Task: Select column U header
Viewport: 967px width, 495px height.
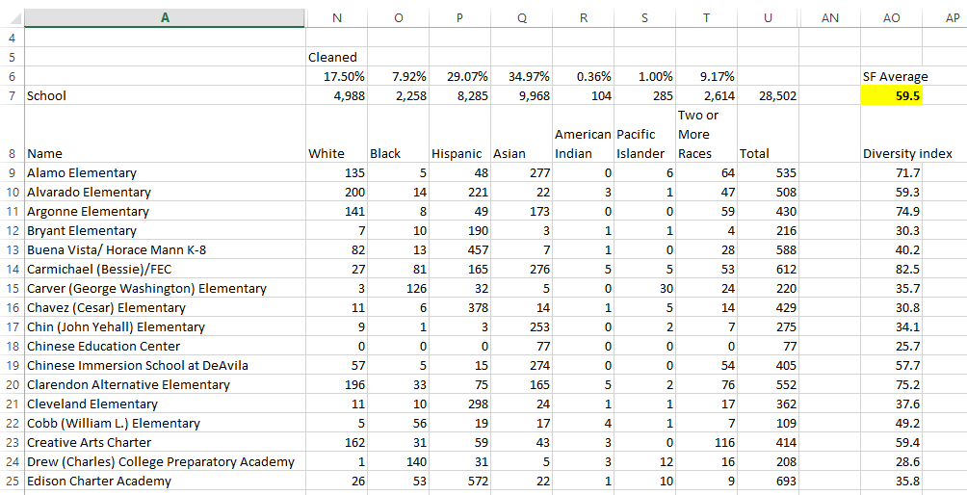Action: (768, 18)
